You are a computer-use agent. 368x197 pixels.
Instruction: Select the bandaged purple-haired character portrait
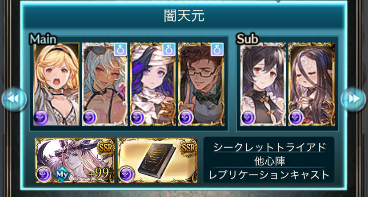click(153, 85)
